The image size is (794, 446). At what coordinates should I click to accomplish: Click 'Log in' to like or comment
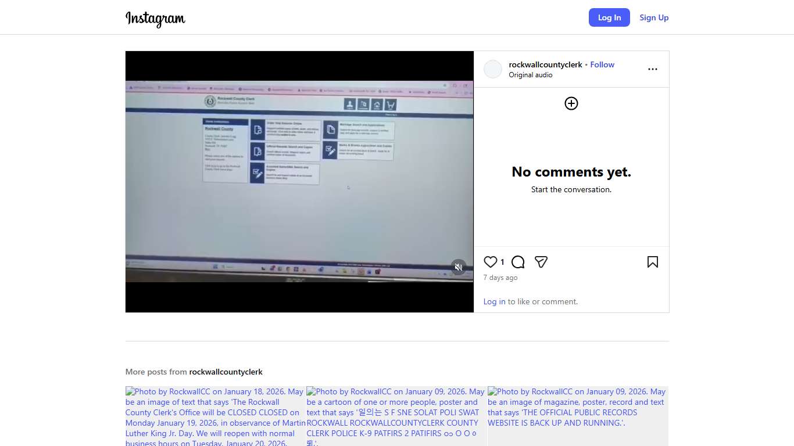click(x=494, y=301)
